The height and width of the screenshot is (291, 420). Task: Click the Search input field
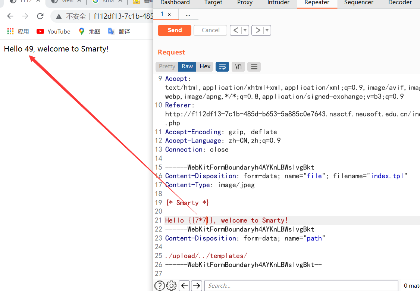[301, 286]
